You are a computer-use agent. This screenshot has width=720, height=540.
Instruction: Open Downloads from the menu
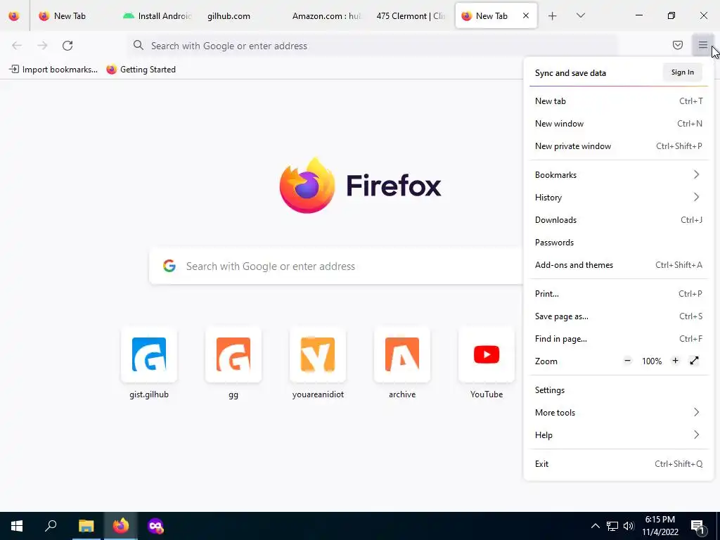(x=619, y=220)
